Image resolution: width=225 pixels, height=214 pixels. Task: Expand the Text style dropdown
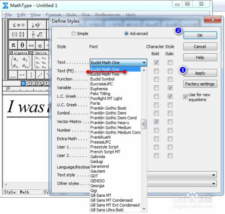coord(213,175)
